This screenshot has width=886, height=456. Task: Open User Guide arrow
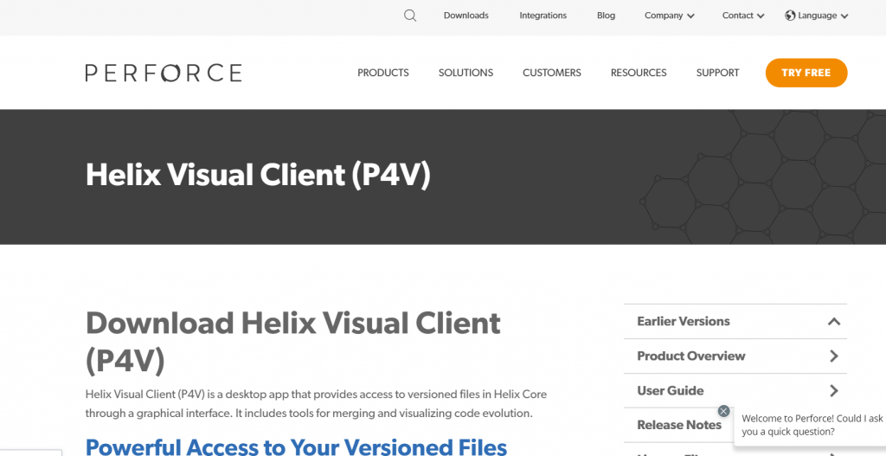(x=834, y=390)
